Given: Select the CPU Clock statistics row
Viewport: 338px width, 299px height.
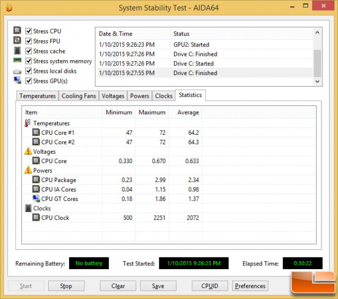Looking at the screenshot, I should (x=169, y=218).
